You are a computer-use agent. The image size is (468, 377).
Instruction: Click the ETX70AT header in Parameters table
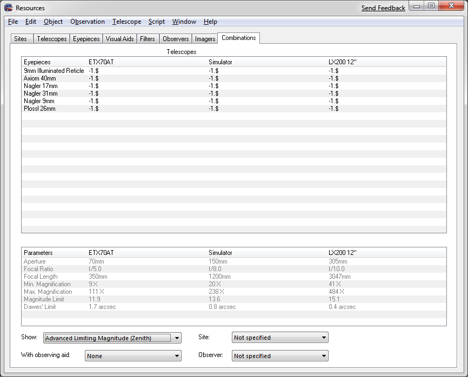pos(146,253)
